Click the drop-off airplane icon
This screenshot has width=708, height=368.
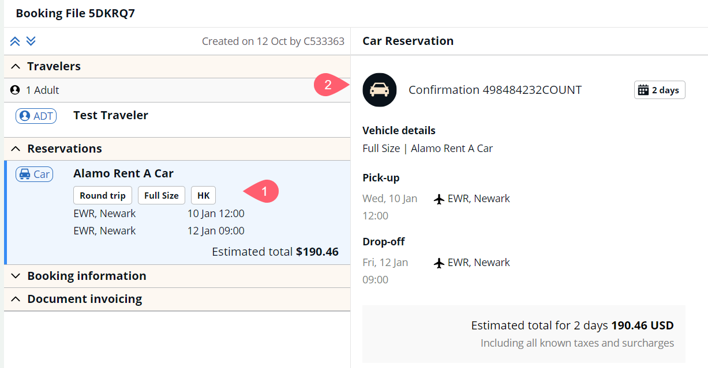(x=439, y=263)
